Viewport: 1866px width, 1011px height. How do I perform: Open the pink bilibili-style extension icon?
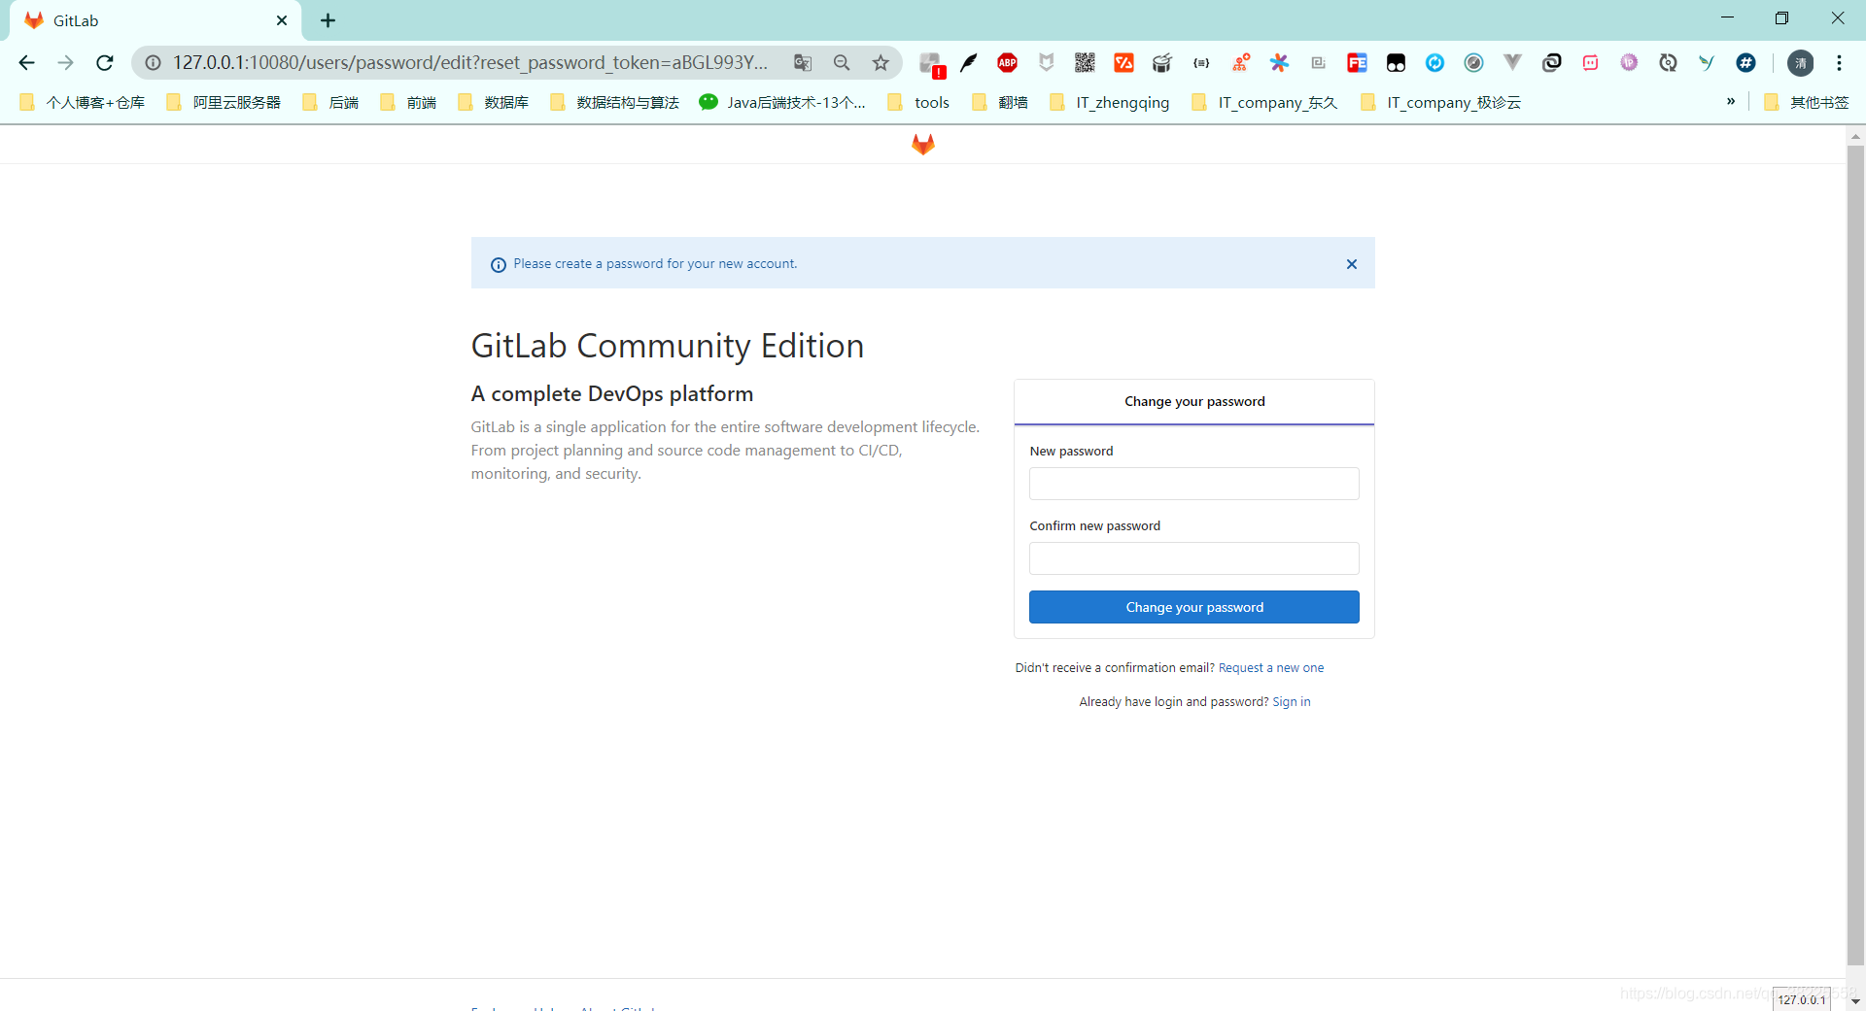tap(1590, 63)
